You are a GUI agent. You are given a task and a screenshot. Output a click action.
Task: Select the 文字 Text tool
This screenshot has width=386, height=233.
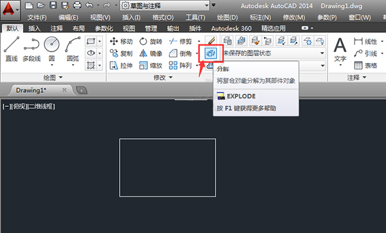click(x=340, y=51)
